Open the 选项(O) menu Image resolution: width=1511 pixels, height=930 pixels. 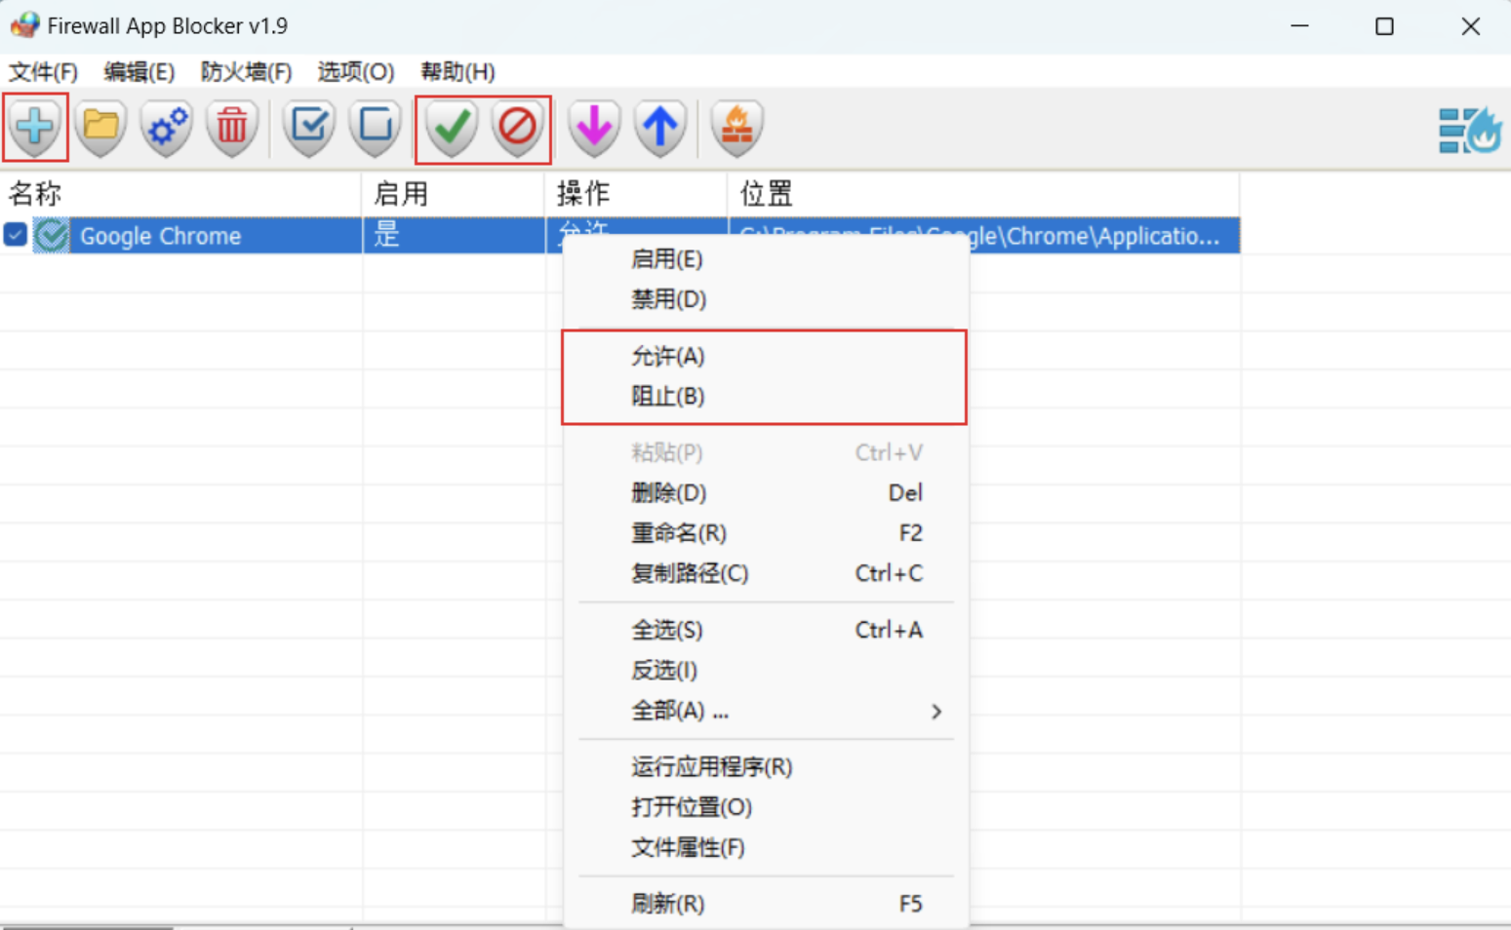pos(355,71)
